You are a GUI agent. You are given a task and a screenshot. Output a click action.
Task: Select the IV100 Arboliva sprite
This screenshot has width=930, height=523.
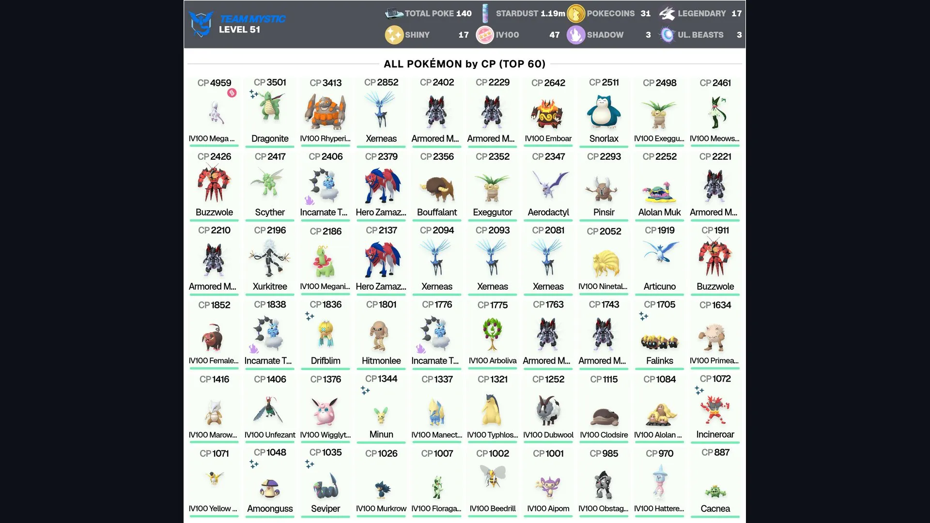tap(492, 334)
